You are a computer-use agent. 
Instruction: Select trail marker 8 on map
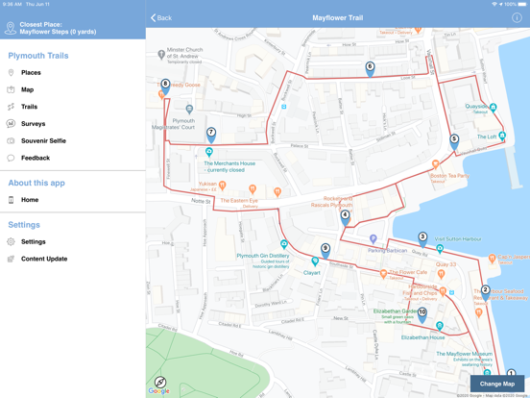(165, 87)
